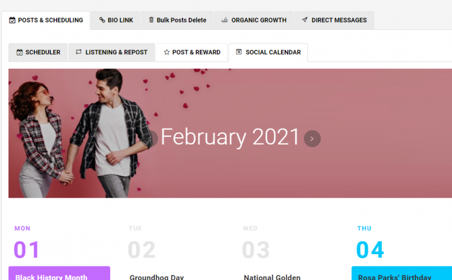Click the star icon on Post & Reward
The width and height of the screenshot is (452, 280).
tap(167, 52)
